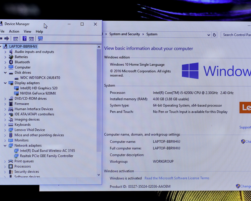Click System and Security breadcrumb

click(124, 34)
